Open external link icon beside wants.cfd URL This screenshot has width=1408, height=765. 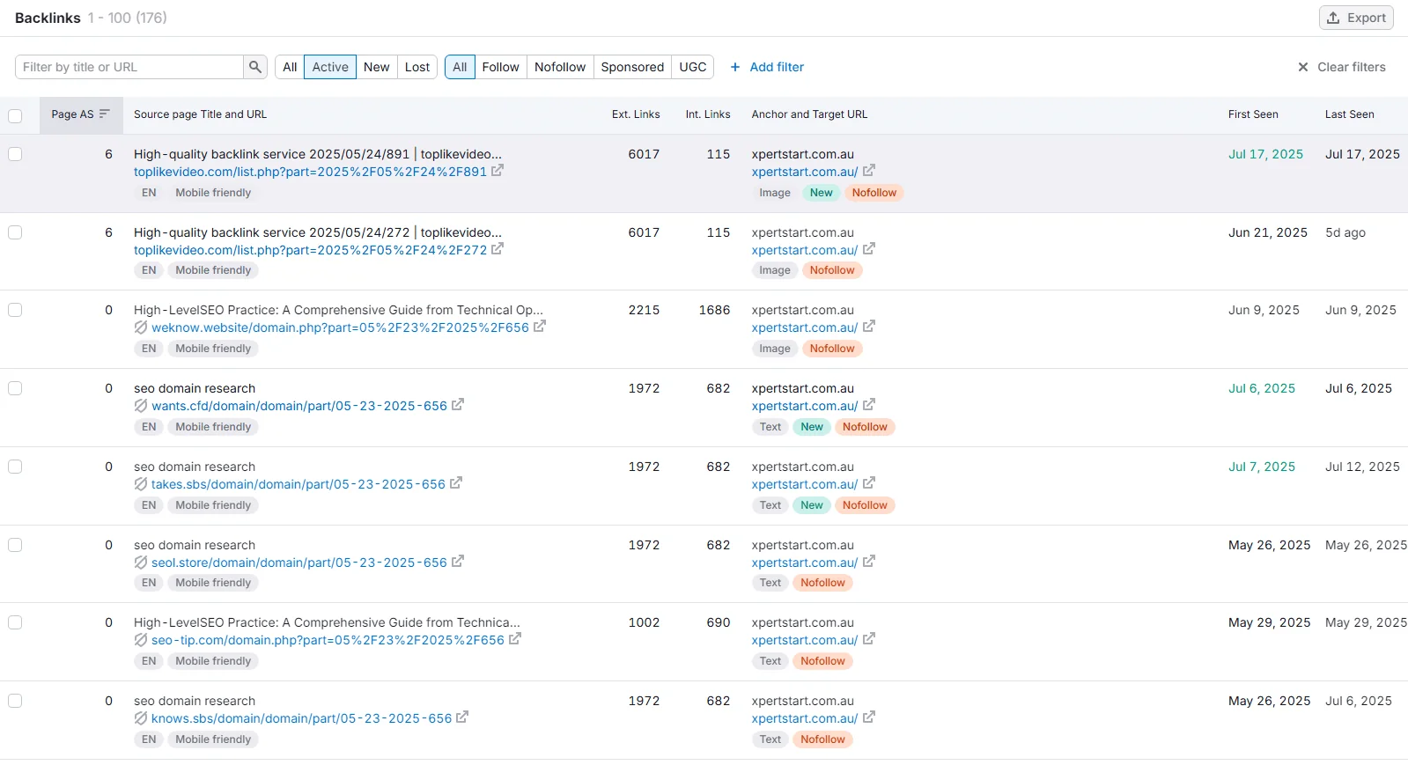458,405
